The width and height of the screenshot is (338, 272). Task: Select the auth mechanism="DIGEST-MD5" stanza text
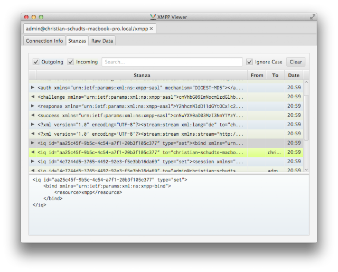(x=140, y=88)
